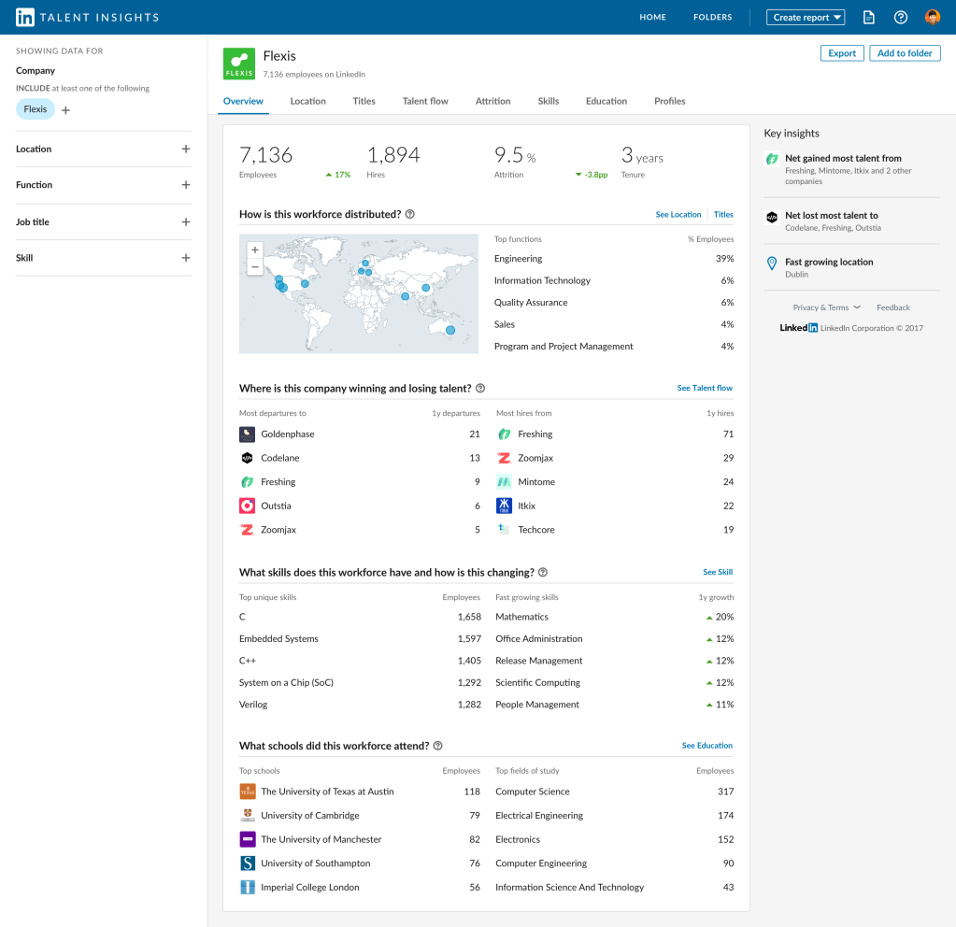This screenshot has height=927, width=956.
Task: Open the FOLDERS menu item
Action: coord(712,17)
